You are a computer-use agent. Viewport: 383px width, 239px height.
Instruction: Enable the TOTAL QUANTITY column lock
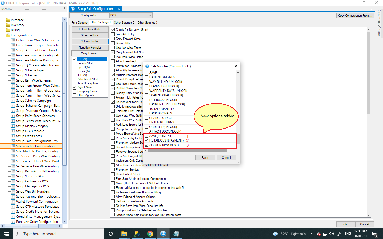point(147,109)
